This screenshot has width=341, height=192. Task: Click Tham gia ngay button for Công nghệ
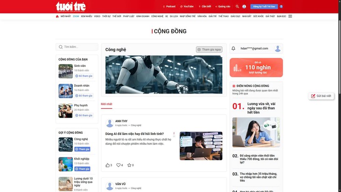(209, 50)
